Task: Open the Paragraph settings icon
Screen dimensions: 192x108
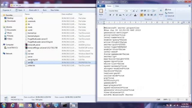Action: tap(155, 15)
